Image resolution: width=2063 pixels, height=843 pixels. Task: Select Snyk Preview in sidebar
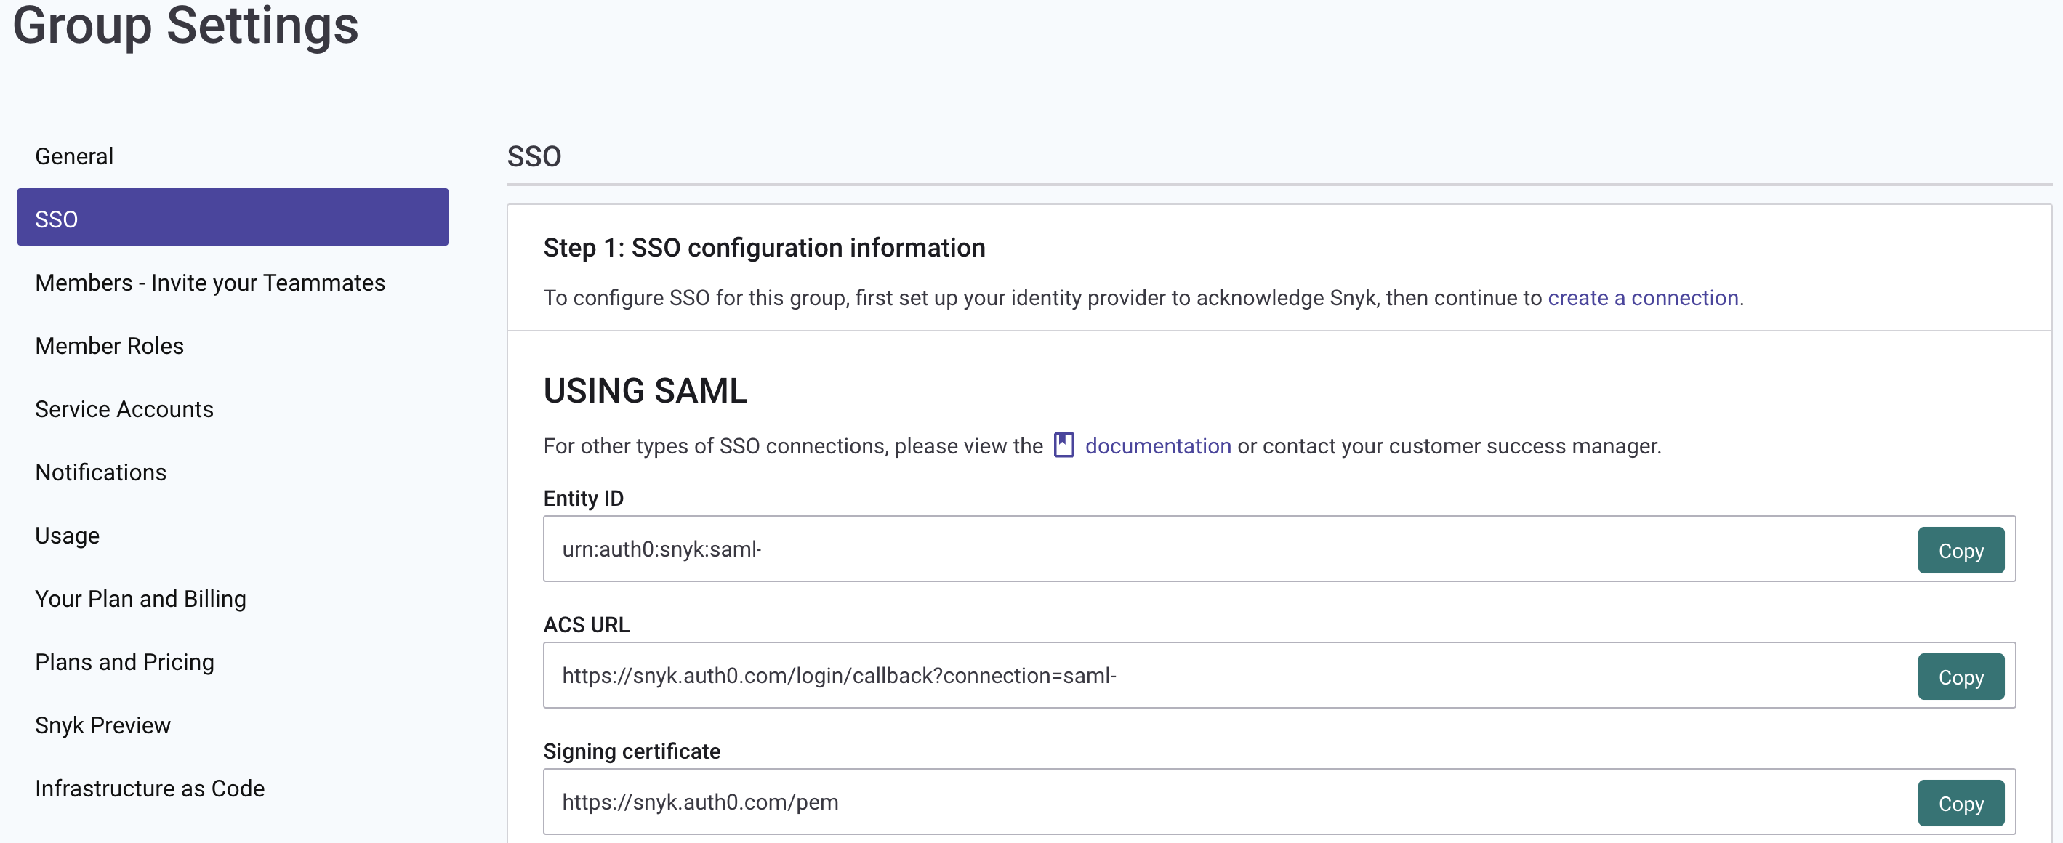coord(102,725)
